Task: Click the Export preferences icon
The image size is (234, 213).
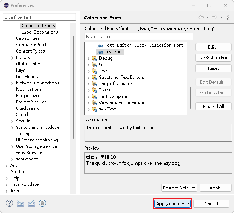Action: point(31,203)
